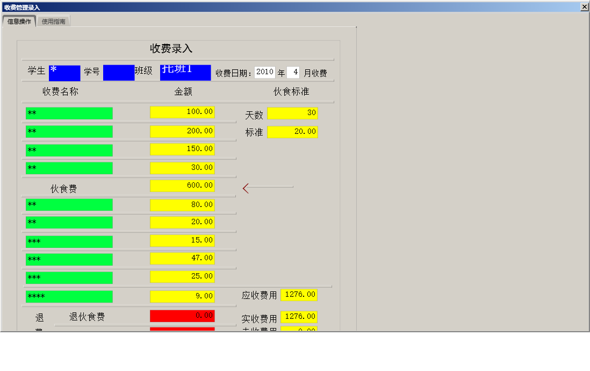Image resolution: width=590 pixels, height=371 pixels.
Task: Click the last green field with four asterisks
Action: coord(68,296)
